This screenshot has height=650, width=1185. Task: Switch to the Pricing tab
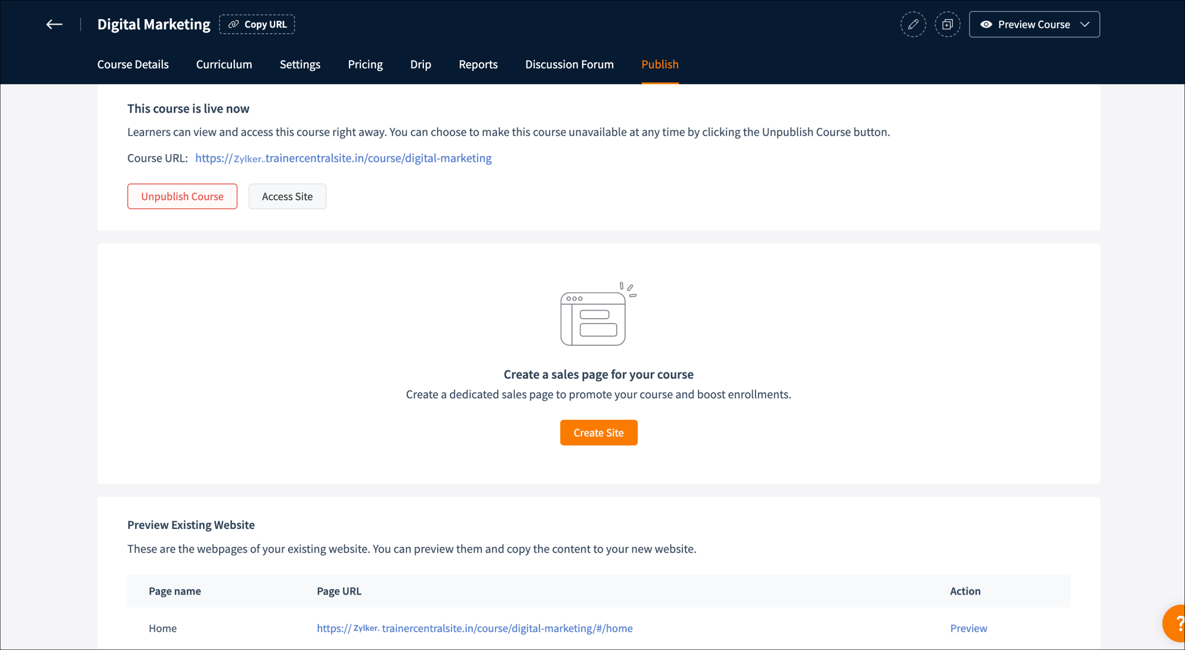[365, 65]
